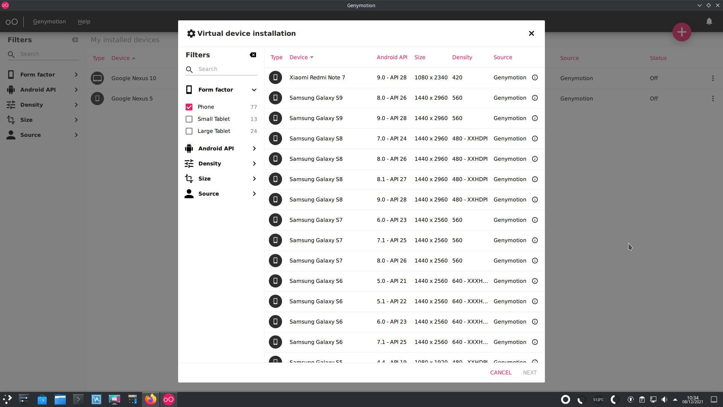The height and width of the screenshot is (407, 723).
Task: Click clock in system tray
Action: coord(692,399)
